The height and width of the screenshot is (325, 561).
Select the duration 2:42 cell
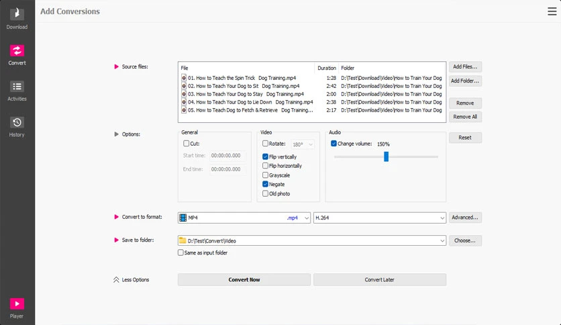click(331, 86)
